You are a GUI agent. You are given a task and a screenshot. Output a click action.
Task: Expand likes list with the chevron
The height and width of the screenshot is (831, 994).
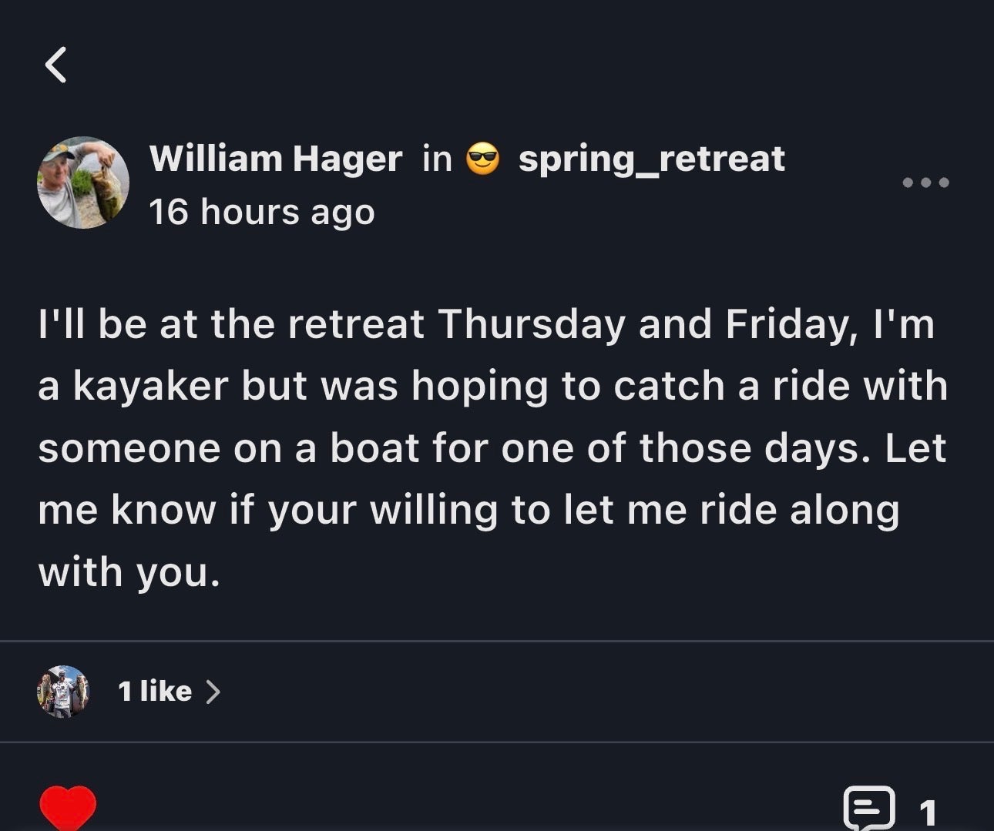(213, 692)
